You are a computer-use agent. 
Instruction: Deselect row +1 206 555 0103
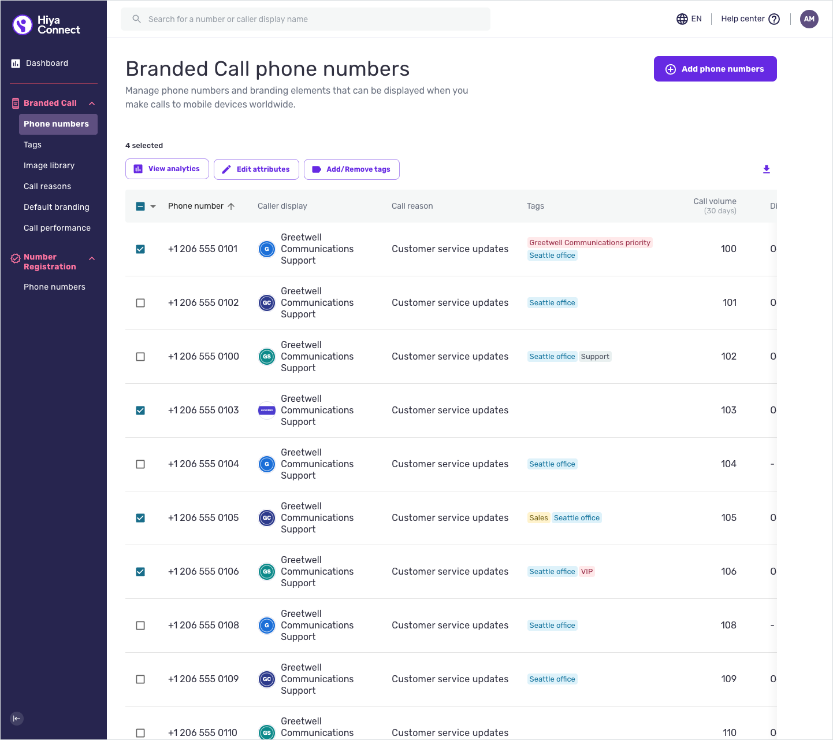point(140,410)
